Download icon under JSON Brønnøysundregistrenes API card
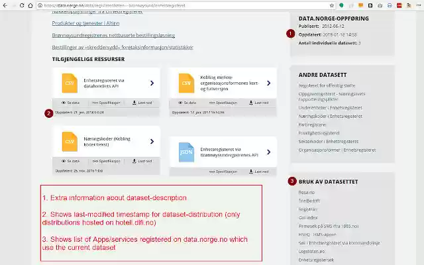Viewport: 424px width, 265px height. click(x=251, y=172)
